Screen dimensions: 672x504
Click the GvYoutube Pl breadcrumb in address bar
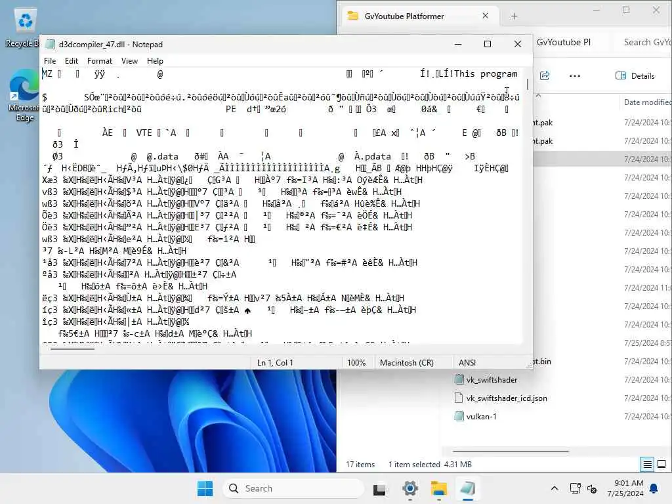563,42
